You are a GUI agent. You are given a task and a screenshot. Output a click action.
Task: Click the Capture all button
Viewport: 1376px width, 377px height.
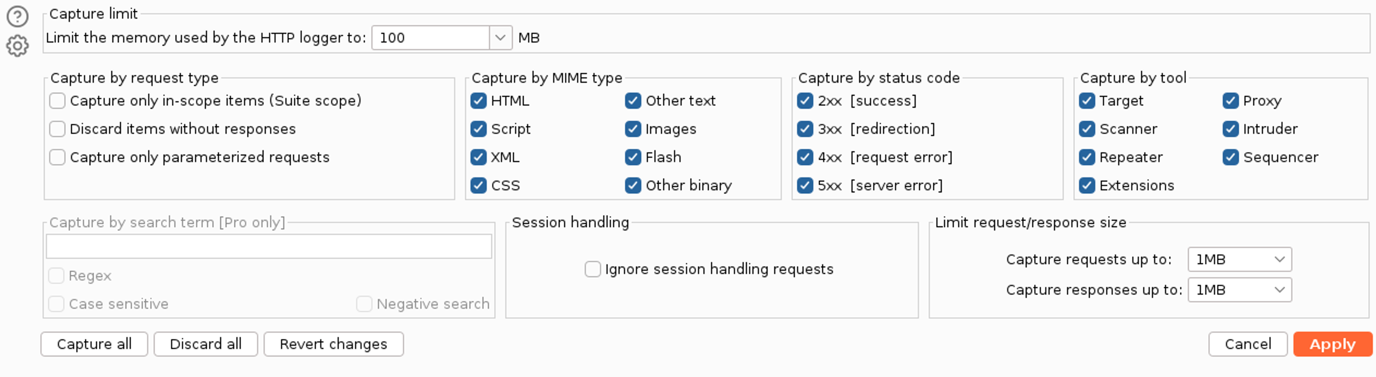pyautogui.click(x=94, y=344)
